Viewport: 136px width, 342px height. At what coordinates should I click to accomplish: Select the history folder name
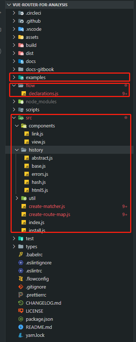tap(36, 150)
